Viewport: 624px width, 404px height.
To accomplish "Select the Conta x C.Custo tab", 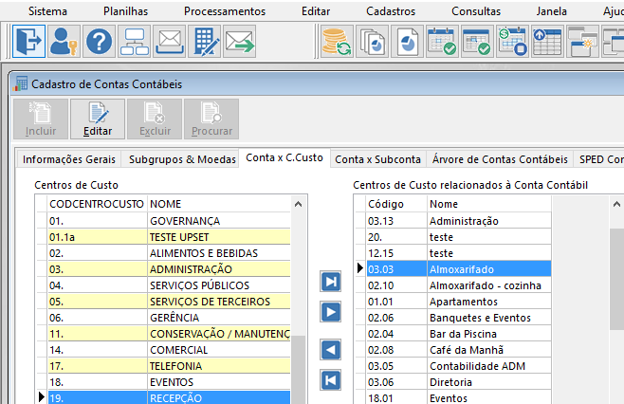I will 284,158.
